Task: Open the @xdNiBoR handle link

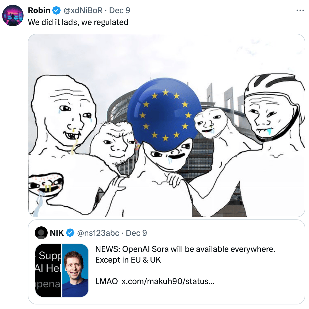Action: tap(83, 10)
